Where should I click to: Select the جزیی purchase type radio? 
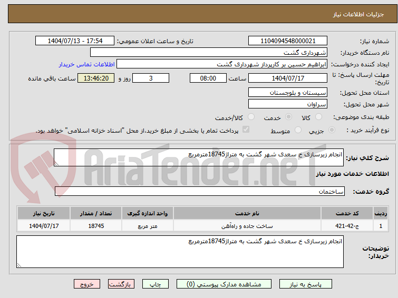[332, 130]
